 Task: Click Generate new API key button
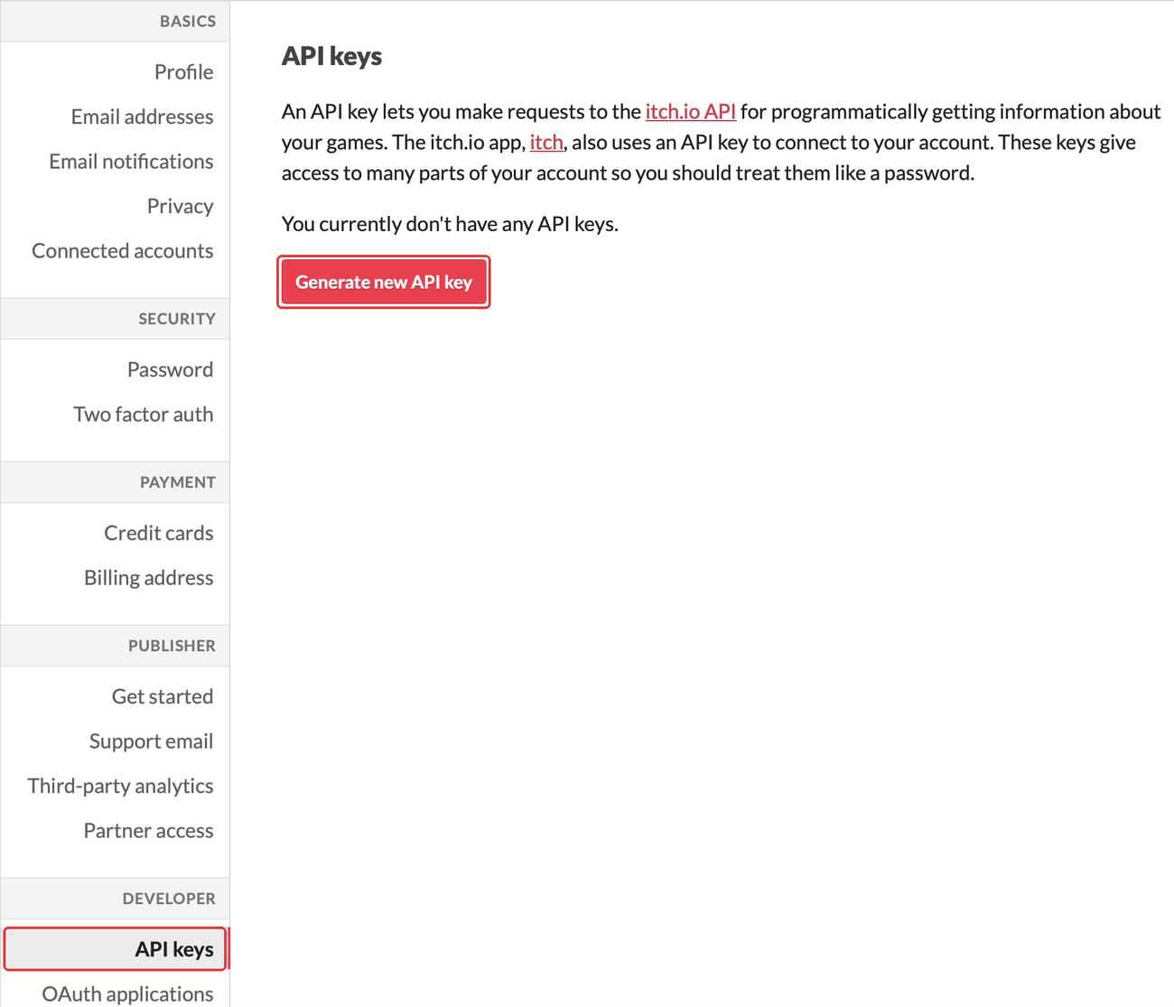[x=384, y=282]
